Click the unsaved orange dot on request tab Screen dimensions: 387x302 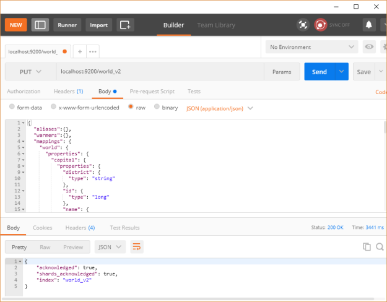64,51
